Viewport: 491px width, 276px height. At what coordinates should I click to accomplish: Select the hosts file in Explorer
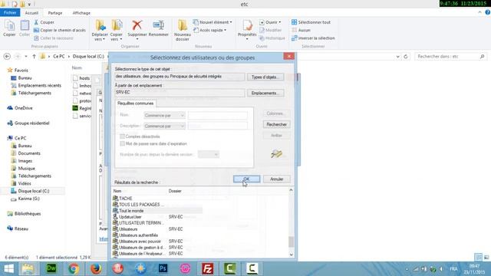pyautogui.click(x=82, y=78)
